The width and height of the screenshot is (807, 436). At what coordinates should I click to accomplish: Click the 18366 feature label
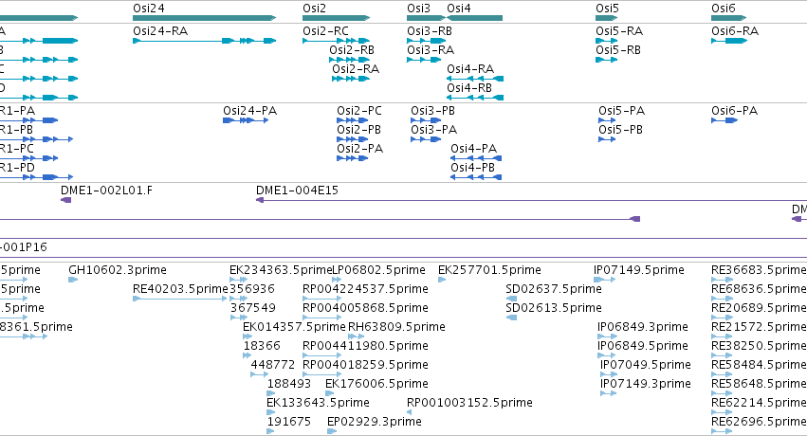262,346
